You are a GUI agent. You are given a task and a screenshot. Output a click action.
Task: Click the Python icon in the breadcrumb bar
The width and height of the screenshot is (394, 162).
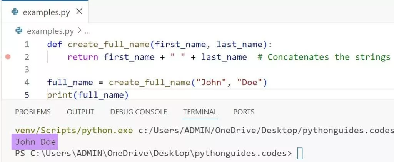point(18,31)
